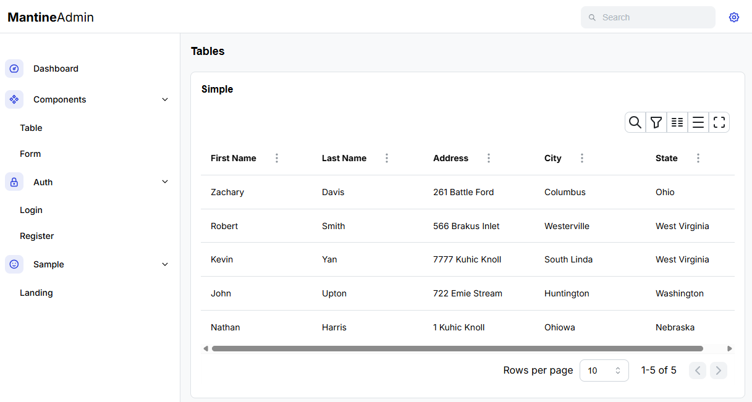The height and width of the screenshot is (402, 752).
Task: Collapse the Components section chevron
Action: [x=165, y=99]
